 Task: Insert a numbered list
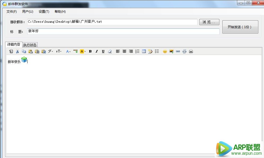(x=137, y=51)
